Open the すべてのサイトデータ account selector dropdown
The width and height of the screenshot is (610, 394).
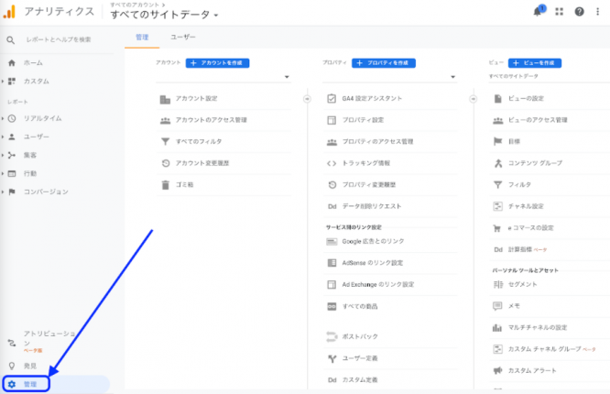click(165, 16)
